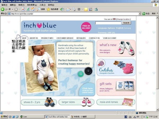
Task: Click the page scrollbar up arrow
Action: pyautogui.click(x=157, y=17)
